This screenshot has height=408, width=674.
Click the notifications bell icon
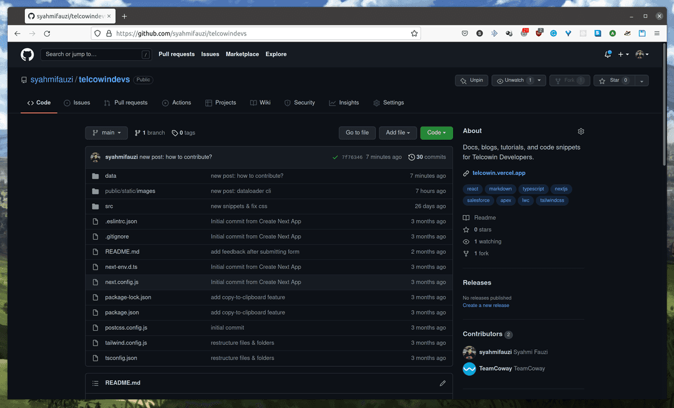607,54
